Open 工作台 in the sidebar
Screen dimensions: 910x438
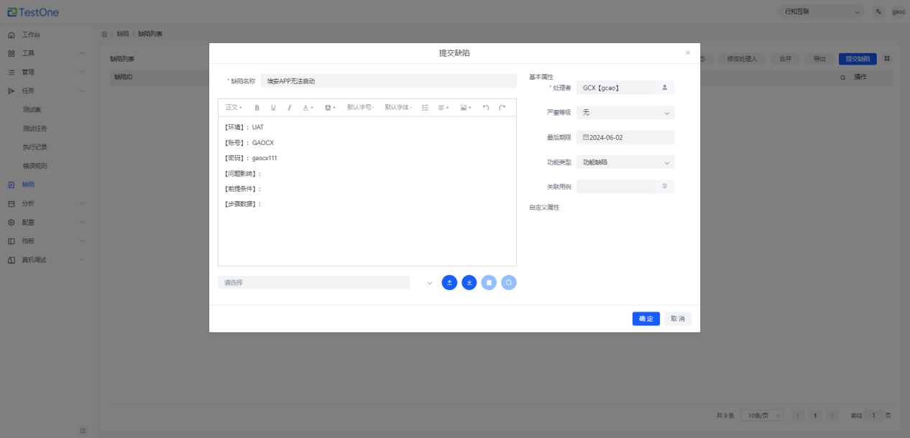[47, 34]
